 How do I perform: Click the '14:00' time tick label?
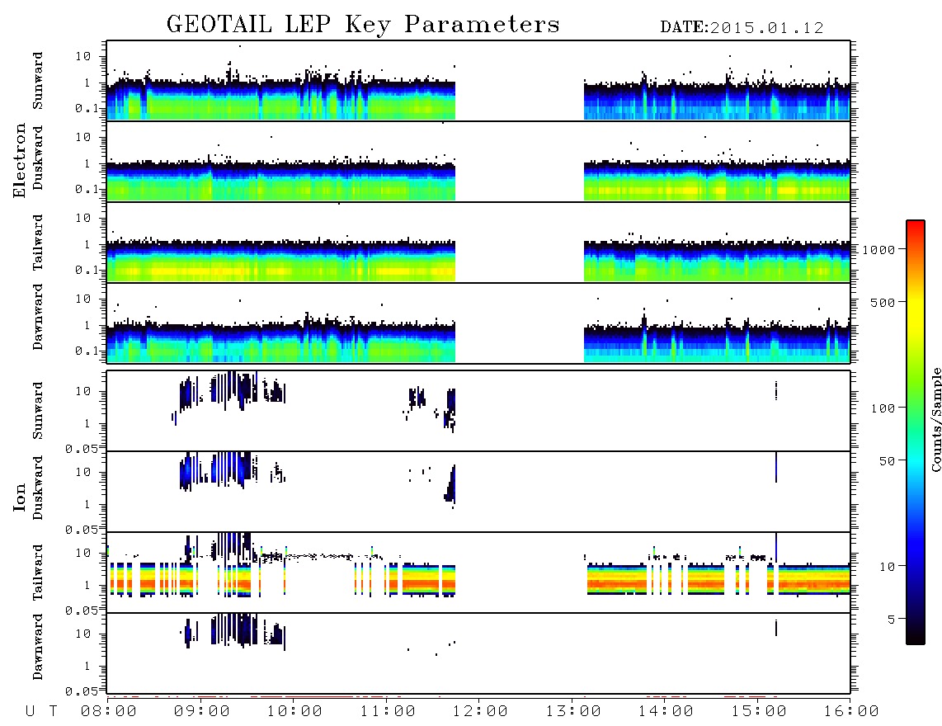pyautogui.click(x=666, y=712)
